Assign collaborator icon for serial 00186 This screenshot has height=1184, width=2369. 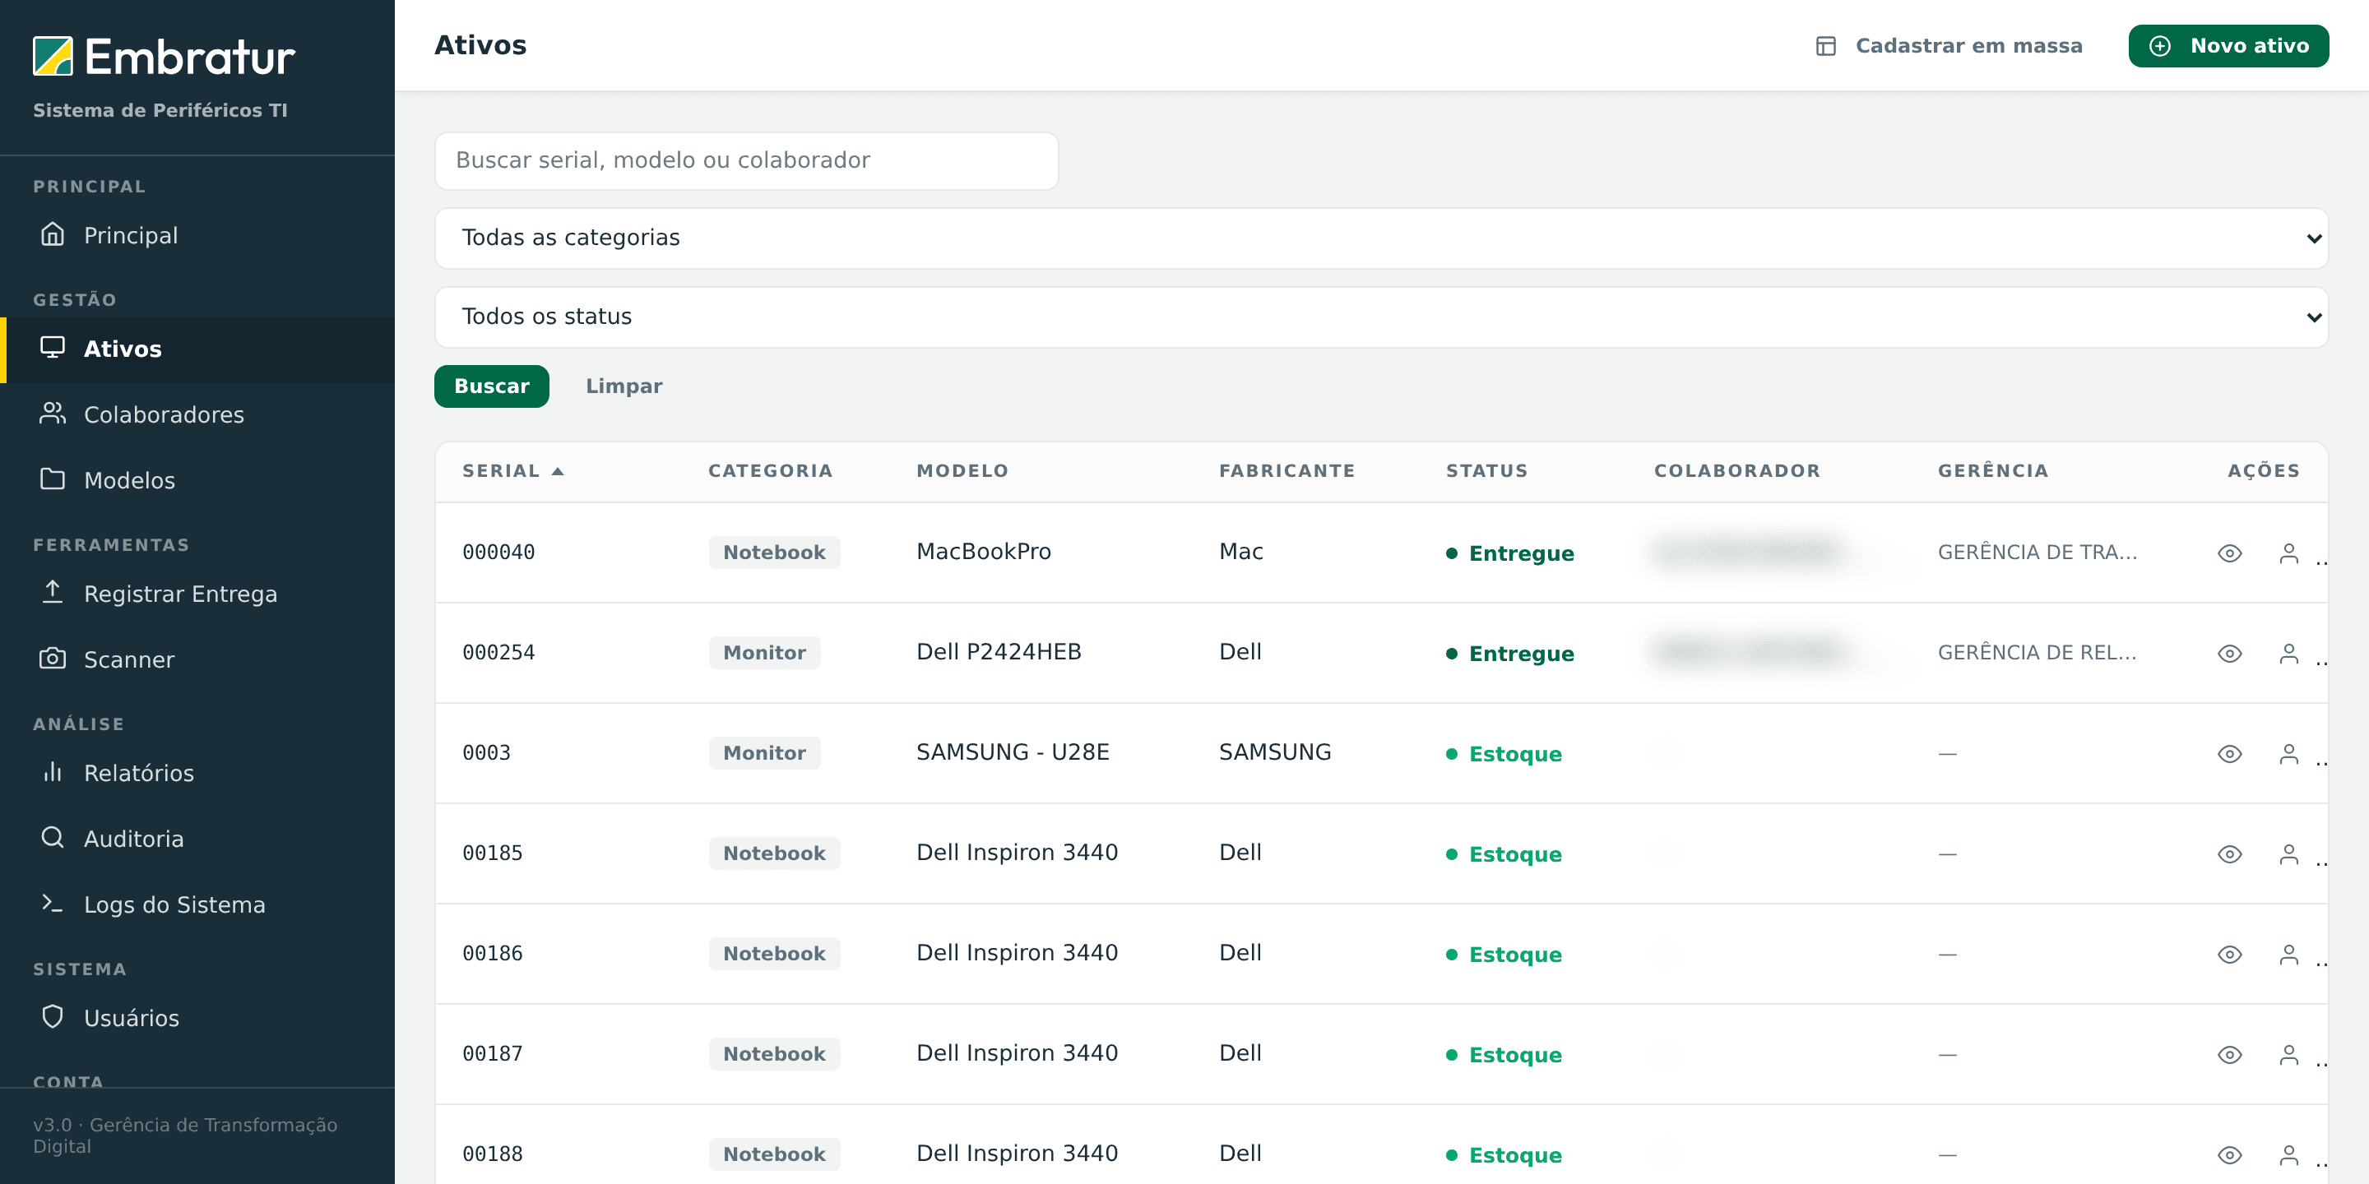point(2288,954)
